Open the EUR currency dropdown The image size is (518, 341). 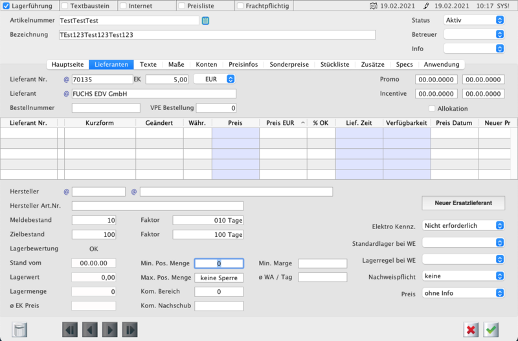[x=214, y=79]
